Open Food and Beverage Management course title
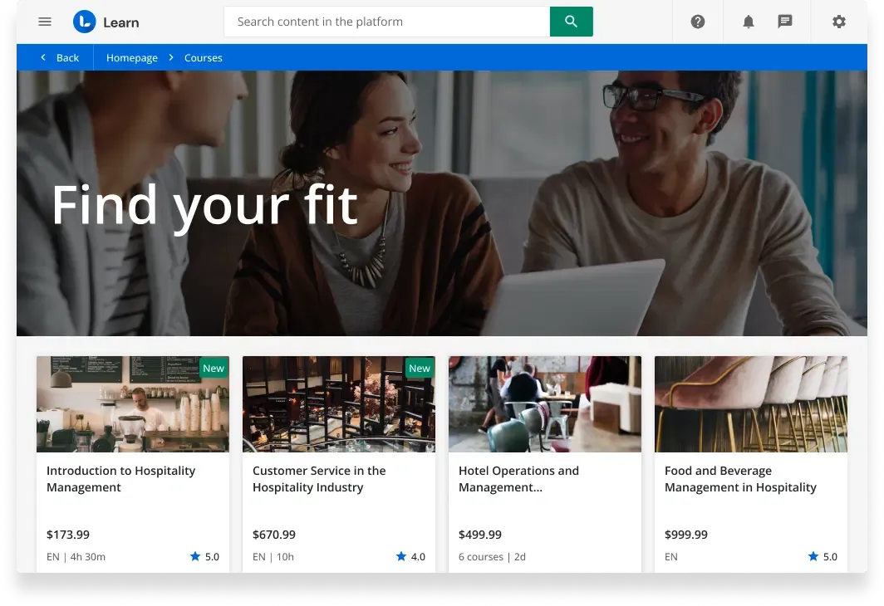Screen dimensions: 884x606 tap(740, 479)
